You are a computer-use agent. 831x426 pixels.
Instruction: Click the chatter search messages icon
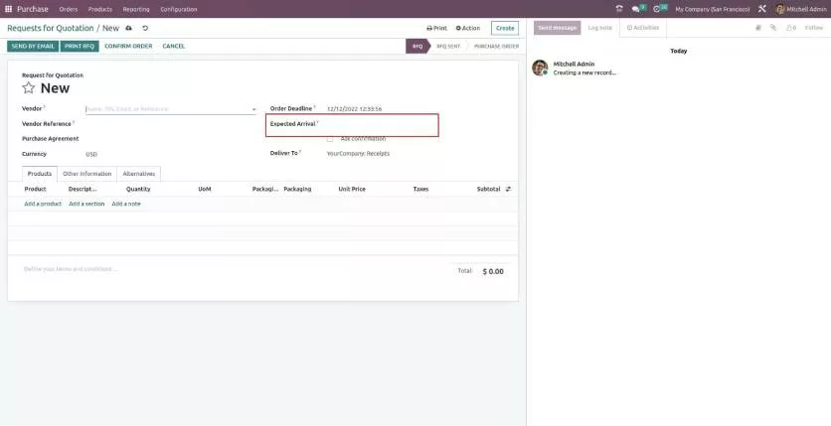click(758, 28)
